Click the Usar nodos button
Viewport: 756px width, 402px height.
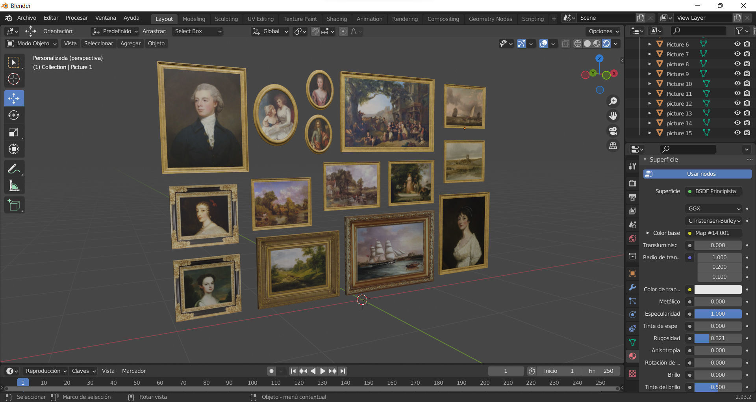click(697, 174)
